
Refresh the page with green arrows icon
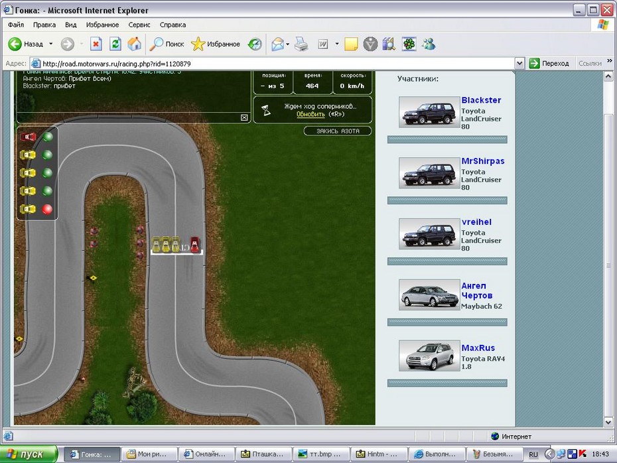[x=115, y=44]
